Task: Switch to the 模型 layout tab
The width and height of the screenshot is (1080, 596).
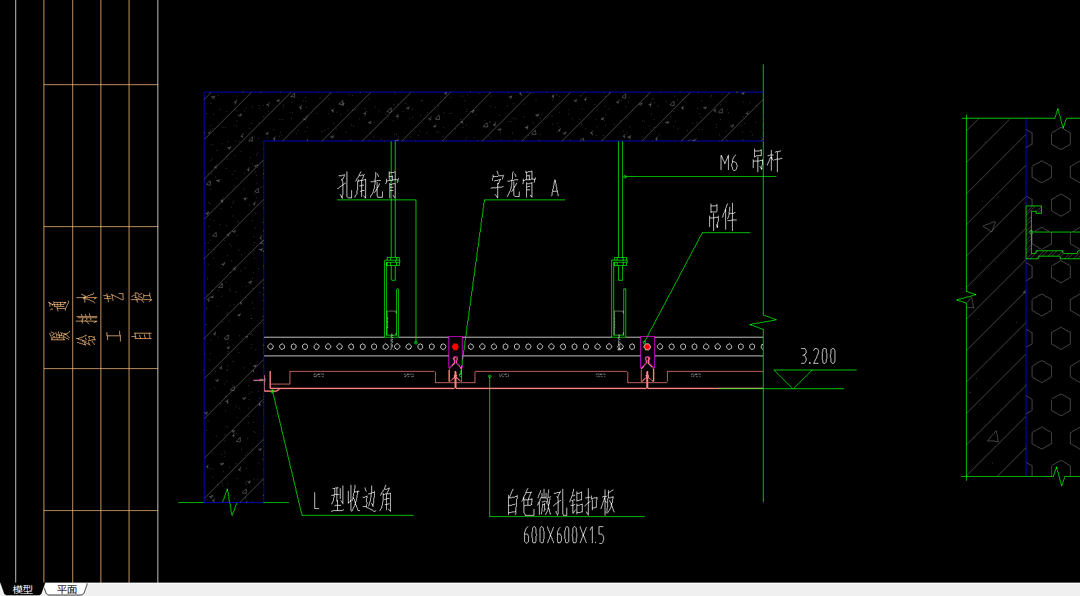Action: tap(22, 589)
